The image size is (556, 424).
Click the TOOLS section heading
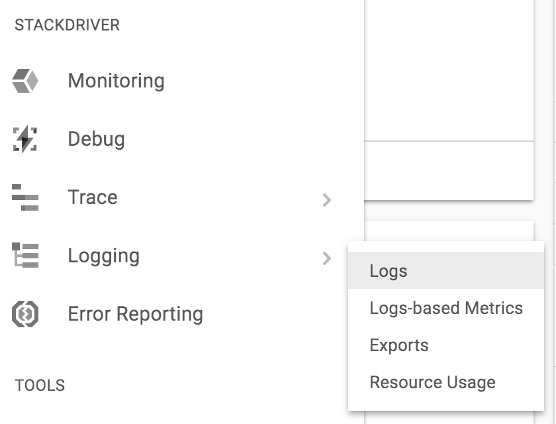[x=40, y=385]
